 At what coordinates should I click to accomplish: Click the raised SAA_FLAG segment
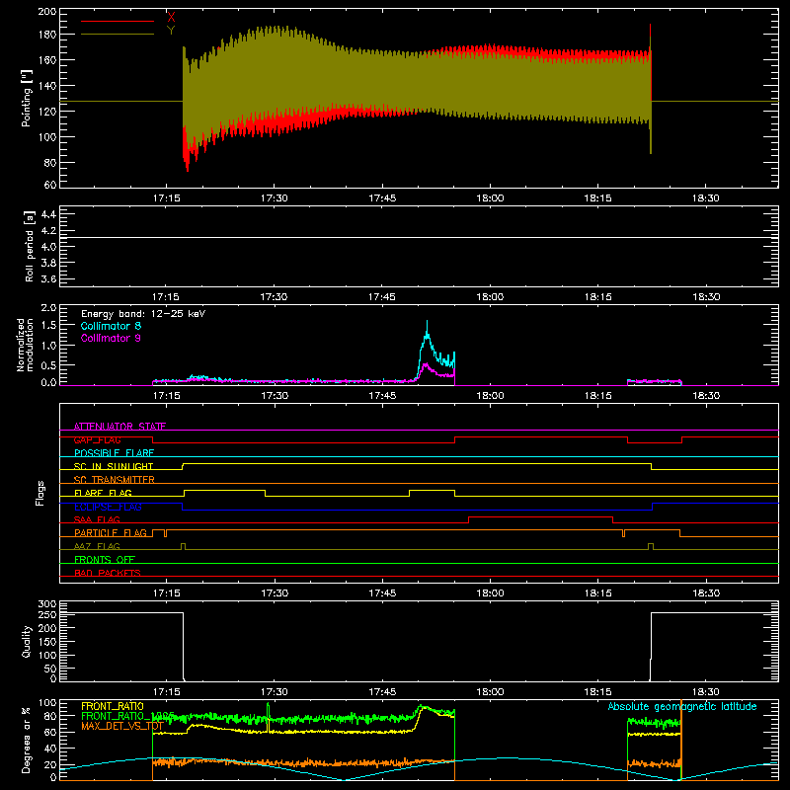pos(540,516)
